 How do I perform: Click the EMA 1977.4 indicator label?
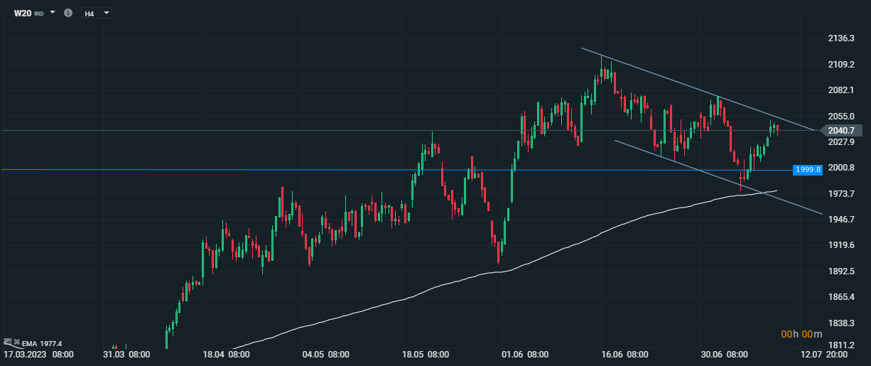pos(42,343)
